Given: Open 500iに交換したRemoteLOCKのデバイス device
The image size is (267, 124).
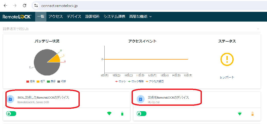Looking at the screenshot, I should [x=43, y=98].
